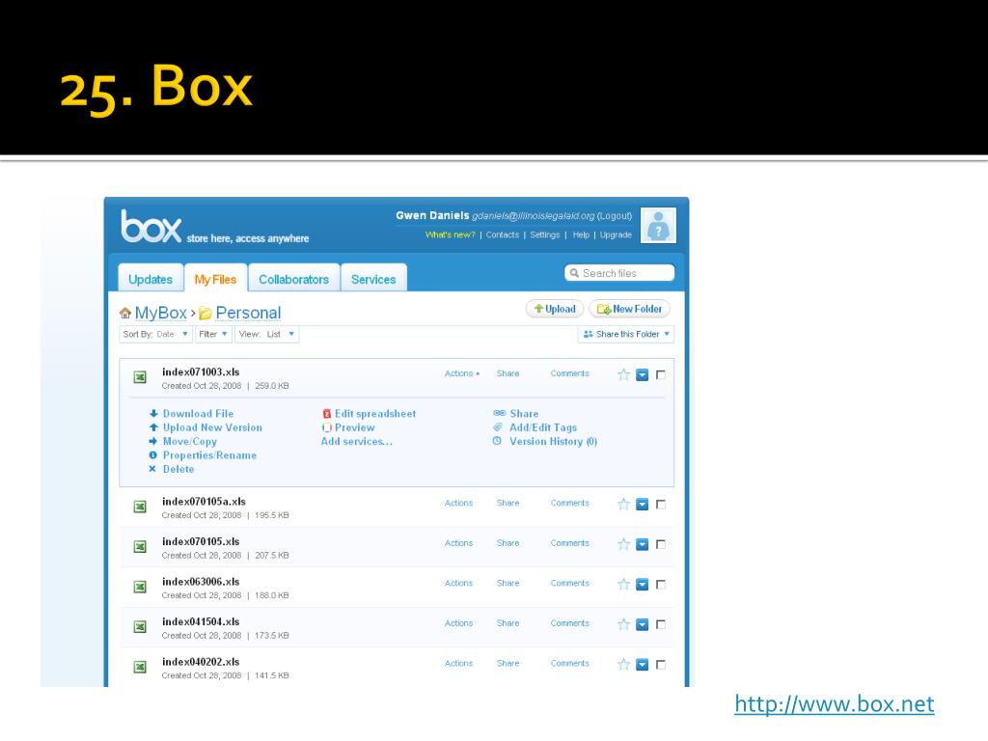Click the Upload button
The image size is (988, 741).
[555, 309]
